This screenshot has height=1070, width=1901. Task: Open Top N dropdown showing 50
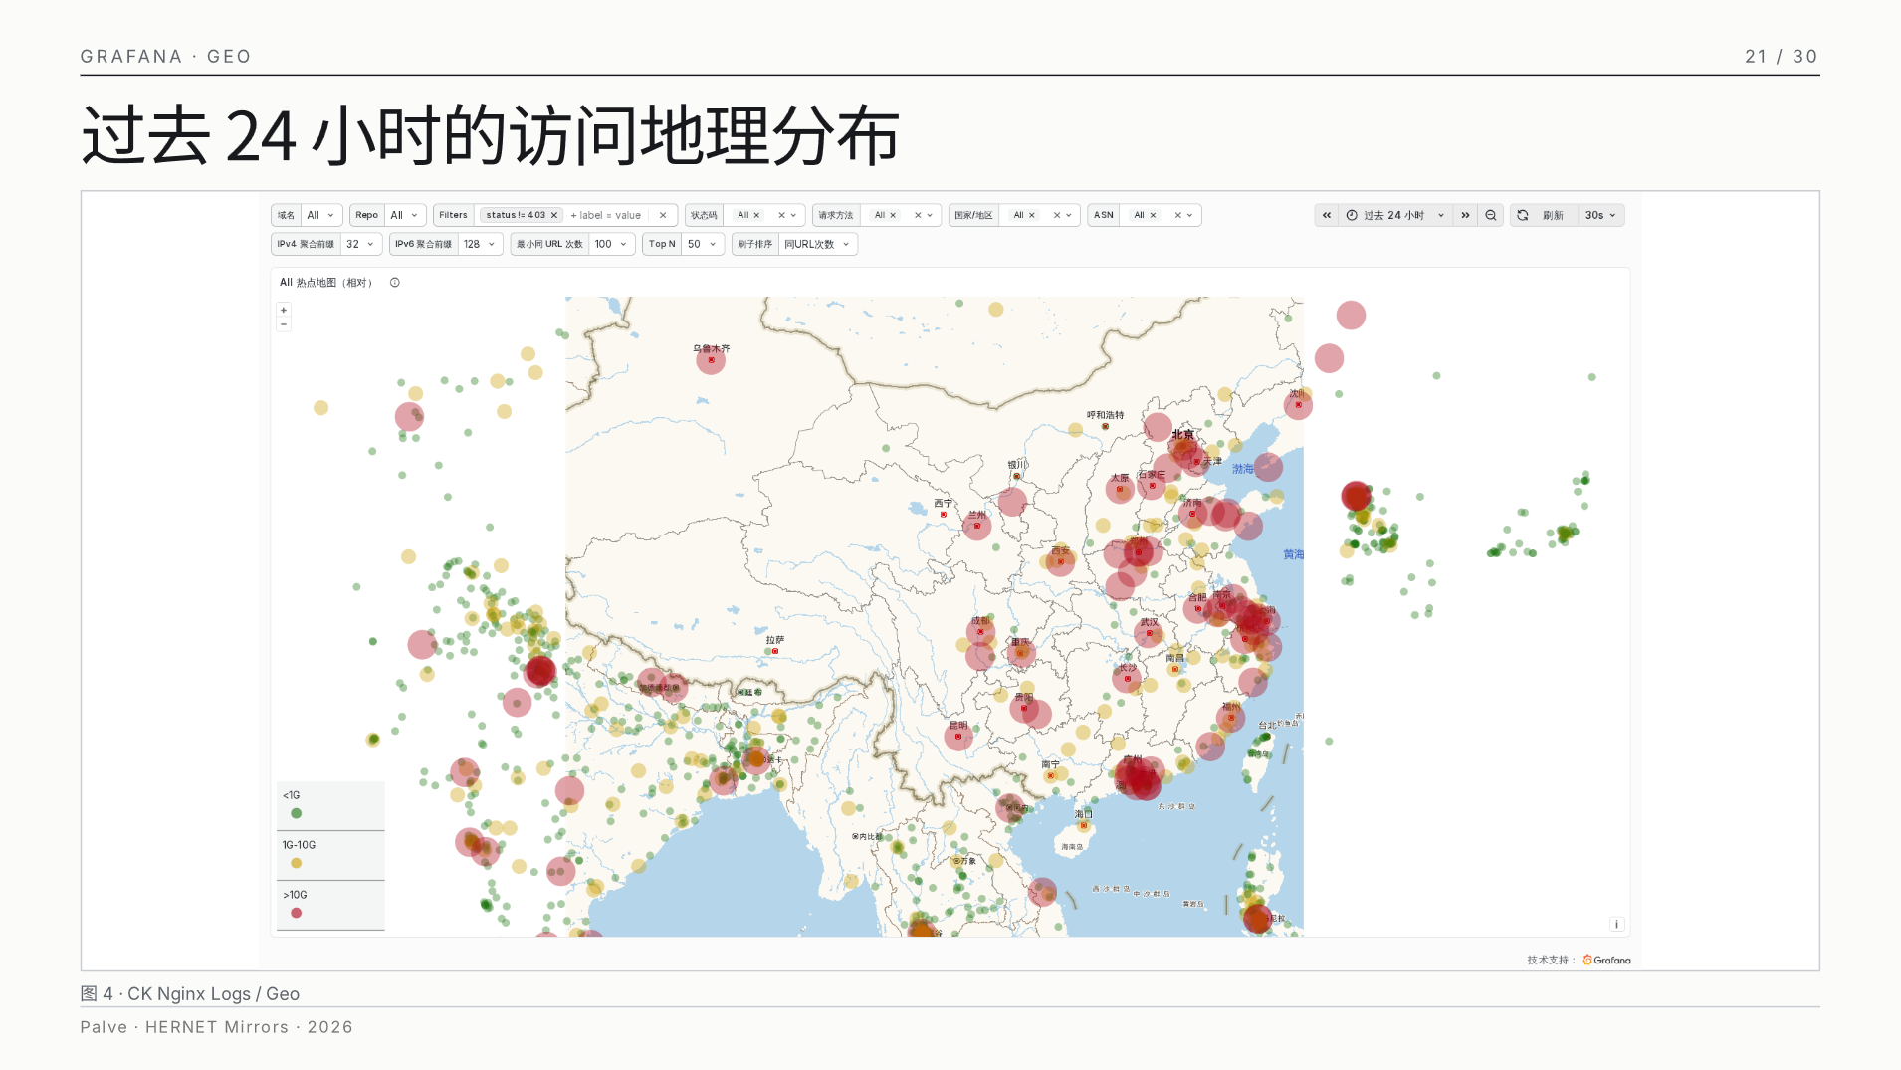(703, 244)
